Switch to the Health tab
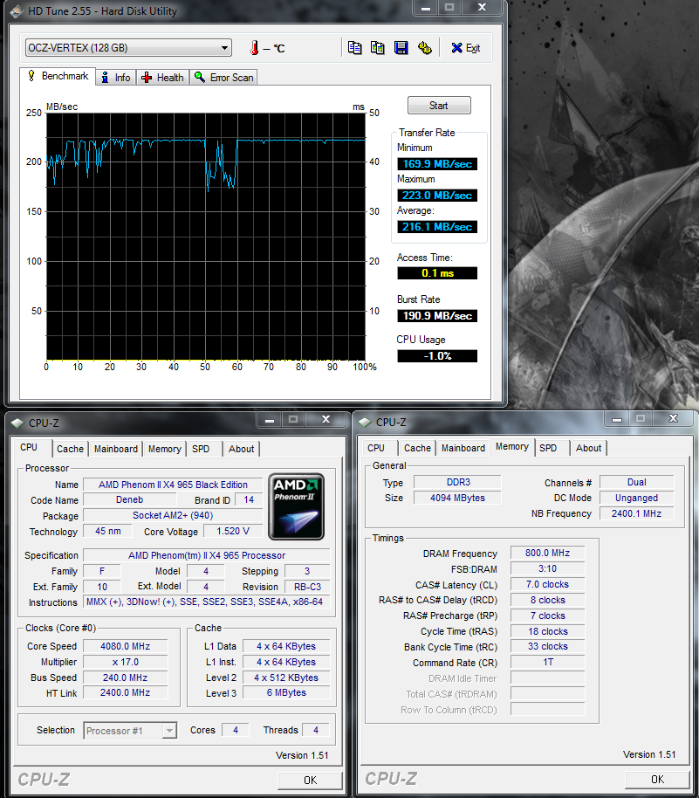 click(161, 78)
